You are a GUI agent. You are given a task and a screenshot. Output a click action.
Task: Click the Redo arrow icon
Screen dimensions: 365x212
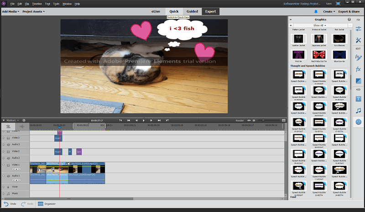click(x=23, y=204)
